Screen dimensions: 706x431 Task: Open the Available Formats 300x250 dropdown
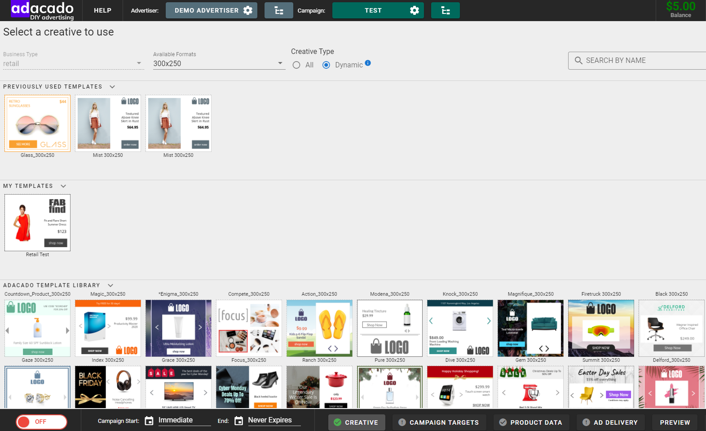tap(219, 64)
